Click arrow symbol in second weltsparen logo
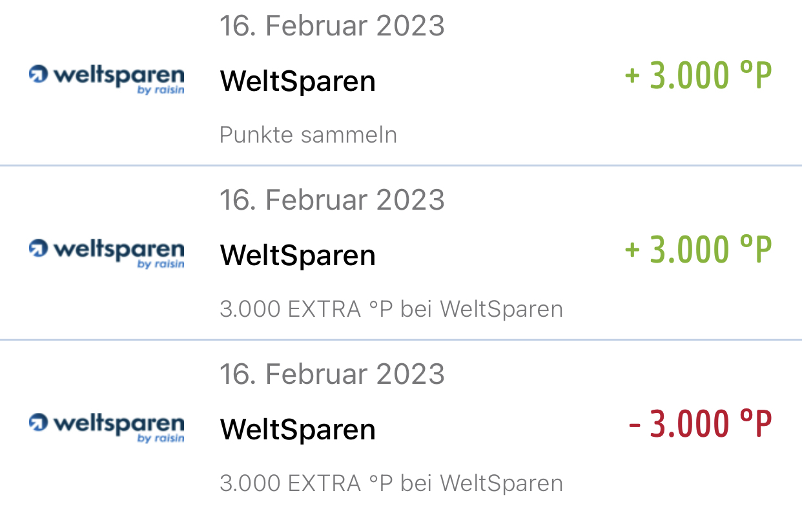 (x=39, y=248)
